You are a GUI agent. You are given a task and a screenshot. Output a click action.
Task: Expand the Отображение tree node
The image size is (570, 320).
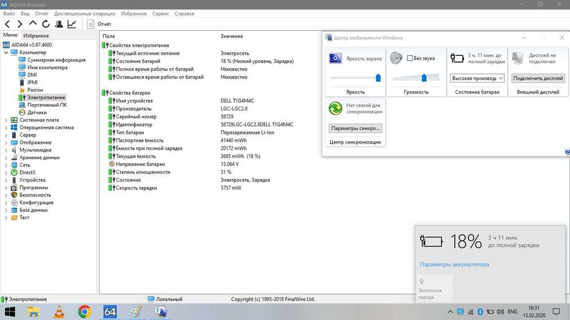coord(6,143)
